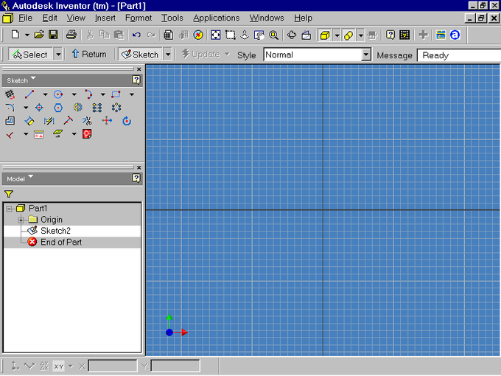Activate the Trim scissors tool
Screen dimensions: 501x376
coord(87,121)
